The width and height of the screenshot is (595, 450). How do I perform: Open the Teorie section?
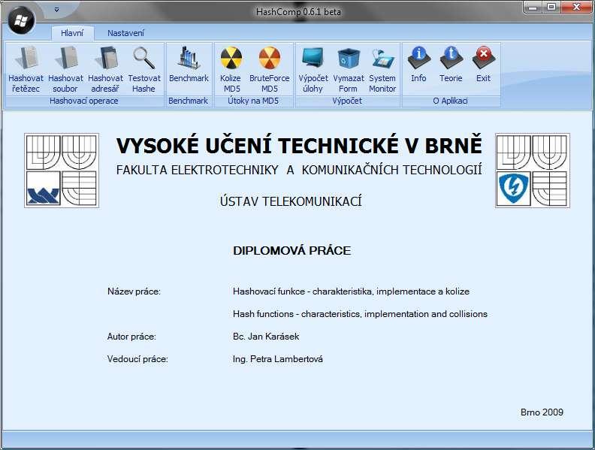coord(451,65)
